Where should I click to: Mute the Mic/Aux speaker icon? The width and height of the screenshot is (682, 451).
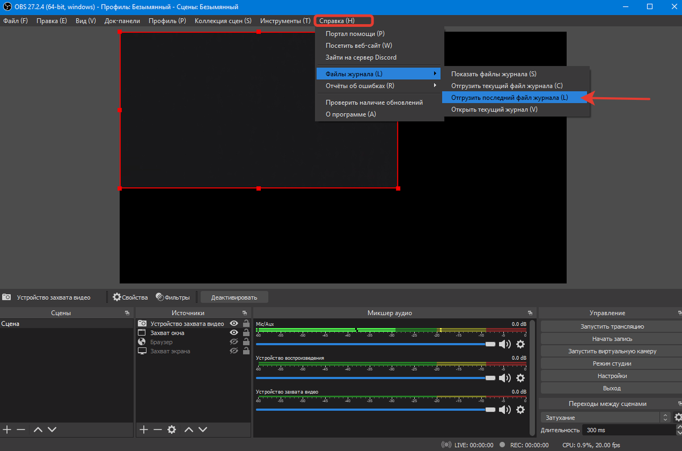504,344
